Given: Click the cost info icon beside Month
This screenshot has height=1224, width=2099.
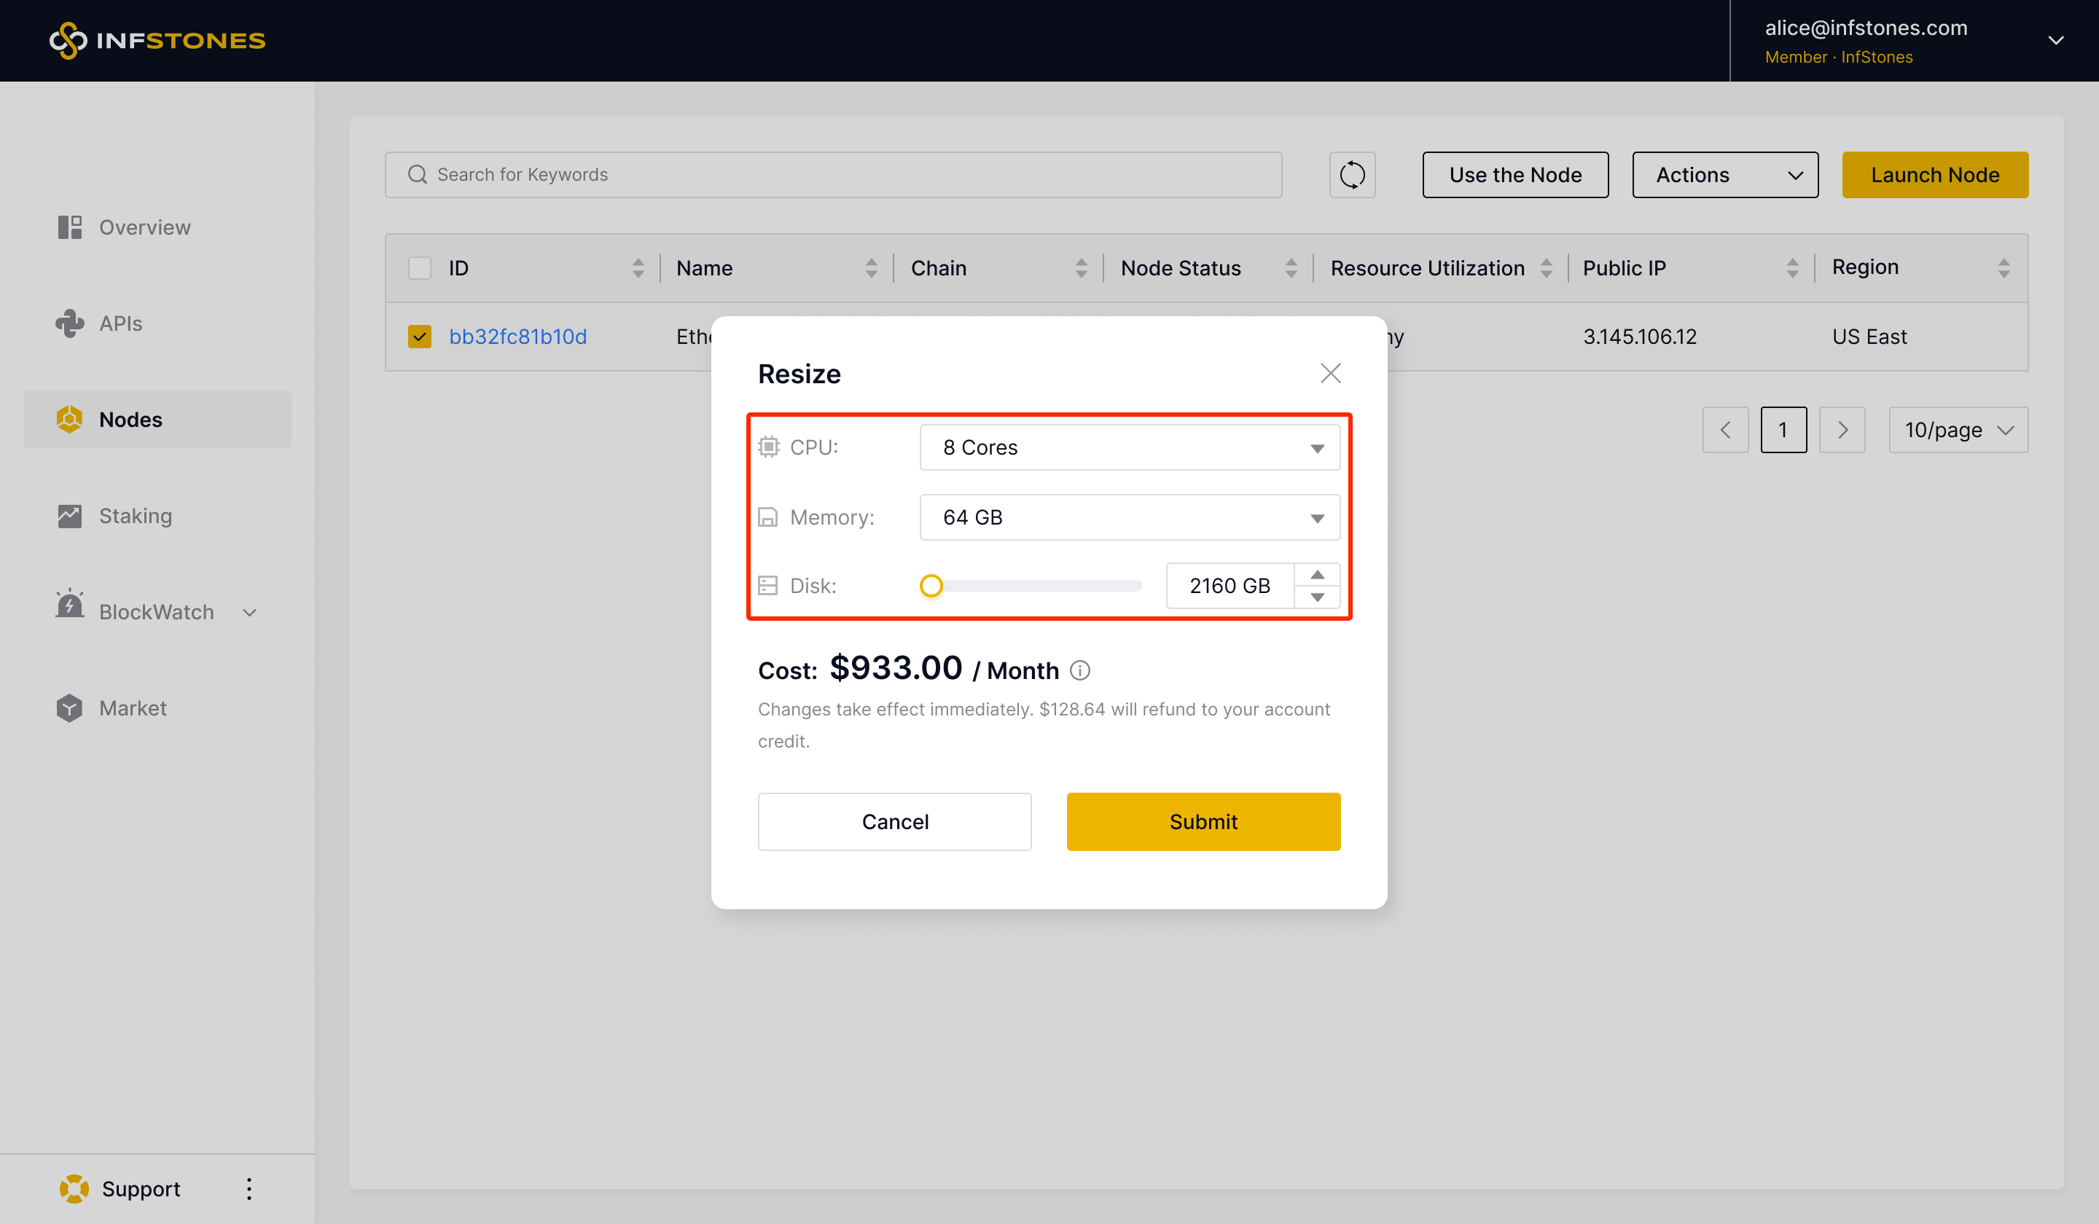Looking at the screenshot, I should (1079, 670).
